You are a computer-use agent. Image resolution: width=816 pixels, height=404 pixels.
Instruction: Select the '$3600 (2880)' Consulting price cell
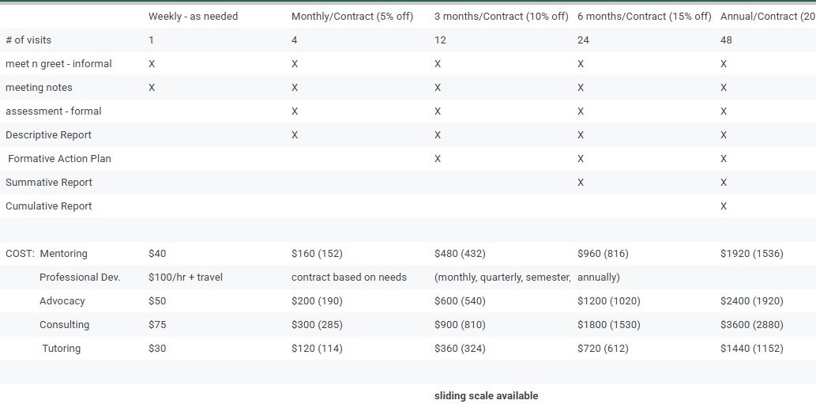click(752, 325)
